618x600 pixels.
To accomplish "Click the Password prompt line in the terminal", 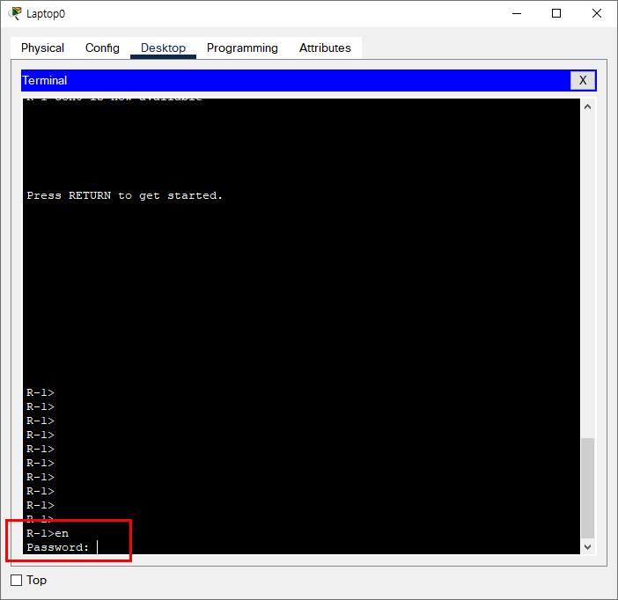I will click(x=58, y=547).
